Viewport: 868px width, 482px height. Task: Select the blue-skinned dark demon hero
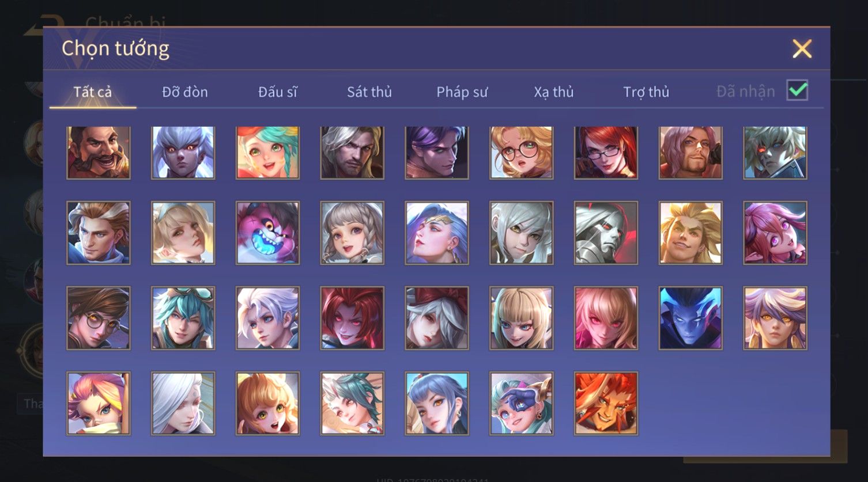click(x=690, y=318)
